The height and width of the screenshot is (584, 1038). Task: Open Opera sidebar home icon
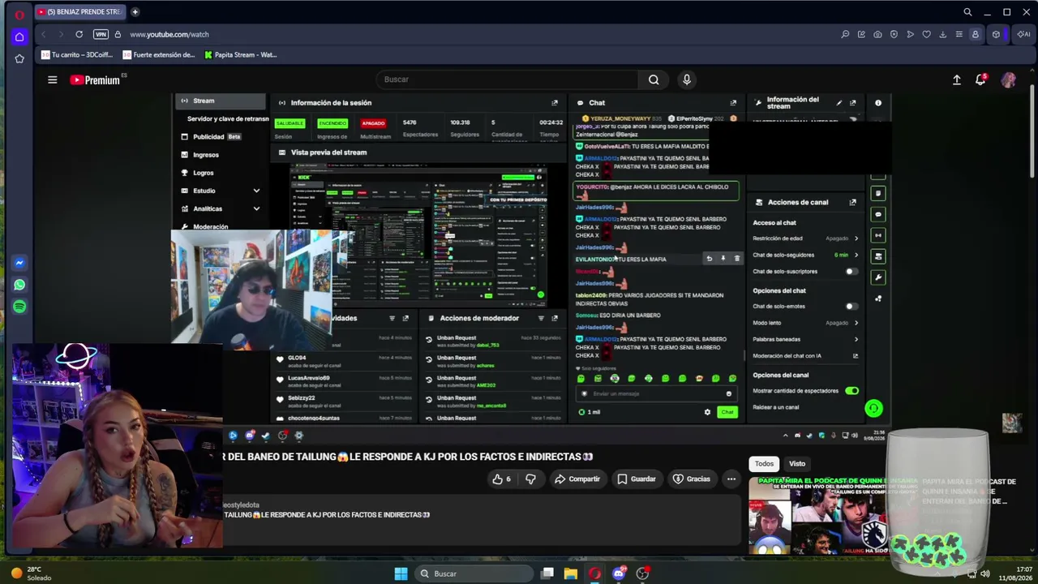click(x=19, y=36)
